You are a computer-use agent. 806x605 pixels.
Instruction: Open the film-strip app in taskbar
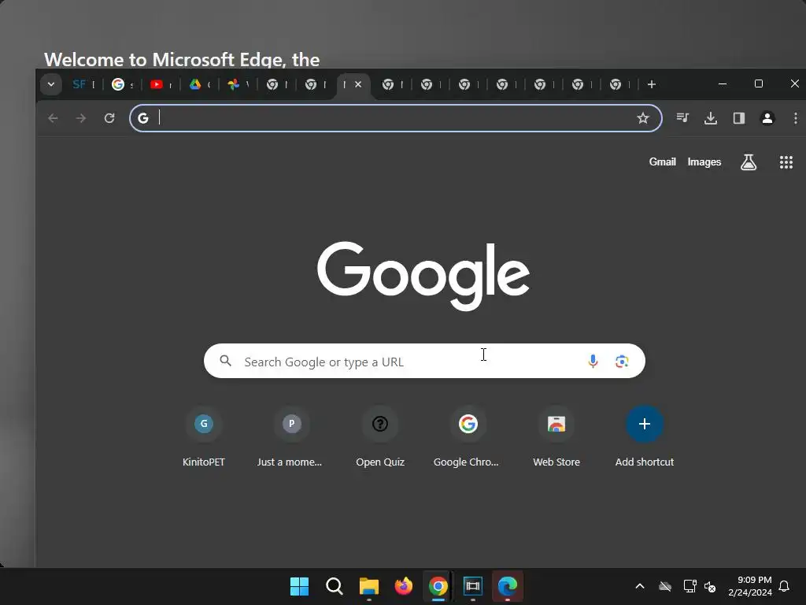473,586
